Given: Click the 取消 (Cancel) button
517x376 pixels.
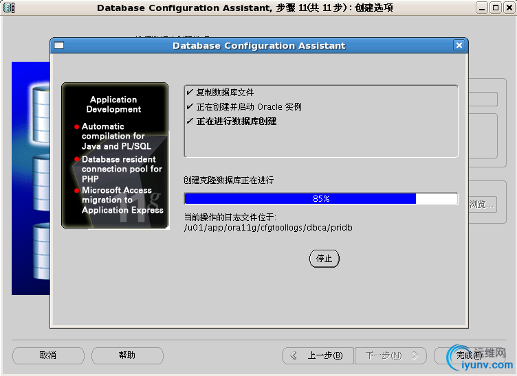Looking at the screenshot, I should pyautogui.click(x=48, y=355).
